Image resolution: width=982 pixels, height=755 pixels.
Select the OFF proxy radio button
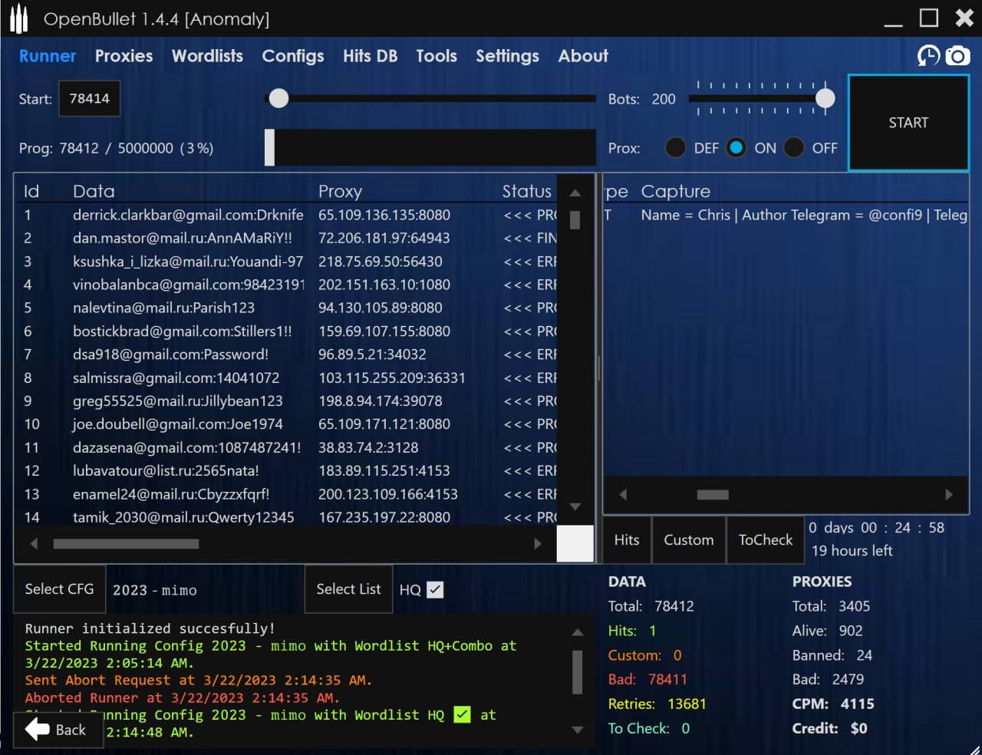click(794, 148)
